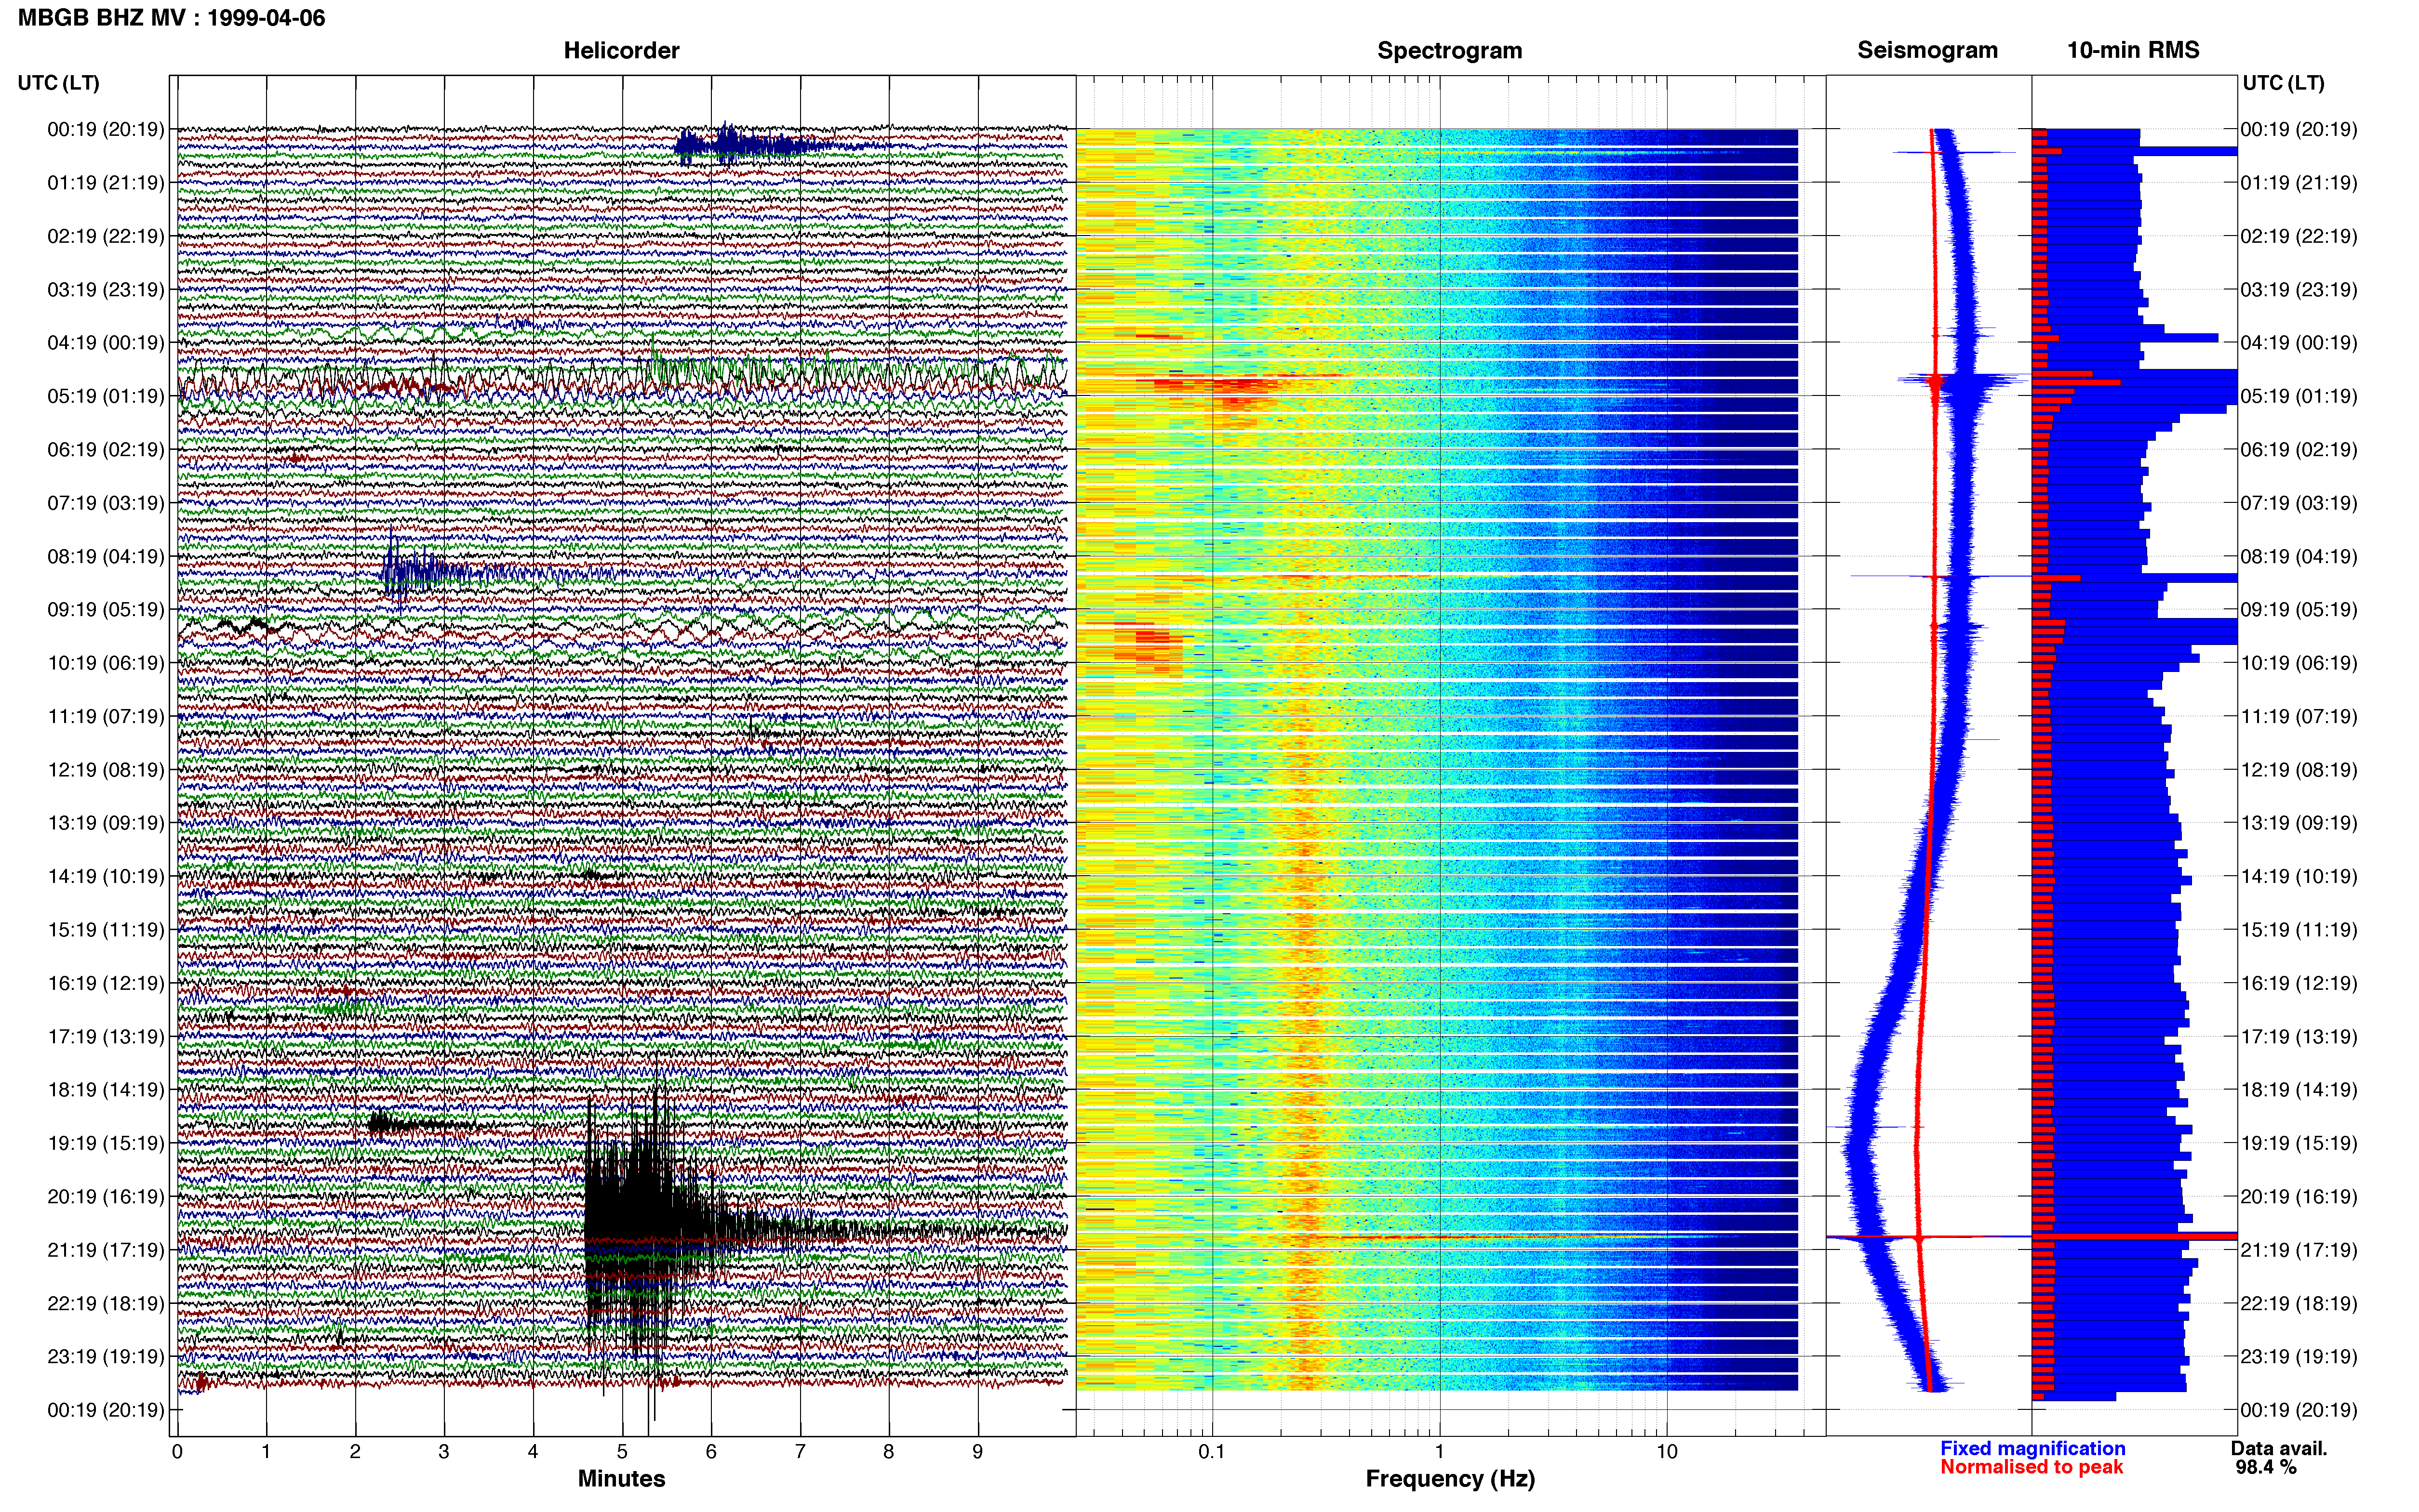Click right-side time label '01:19 (21:19)'
Image resolution: width=2419 pixels, height=1512 pixels.
pos(2299,183)
